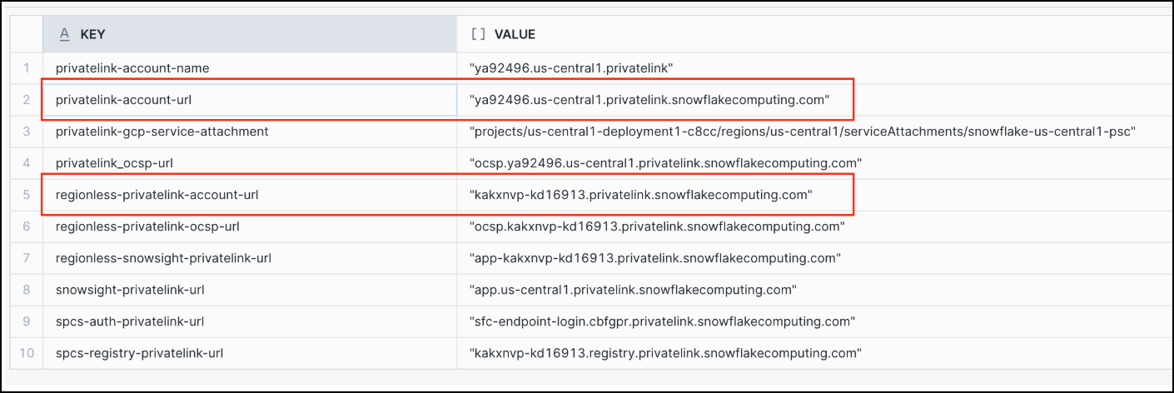The image size is (1174, 393).
Task: Click the spcs-registry-privatelink-url key cell
Action: click(139, 353)
